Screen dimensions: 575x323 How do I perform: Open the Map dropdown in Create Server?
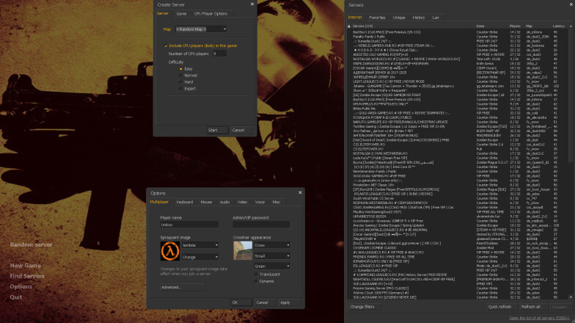(x=201, y=29)
